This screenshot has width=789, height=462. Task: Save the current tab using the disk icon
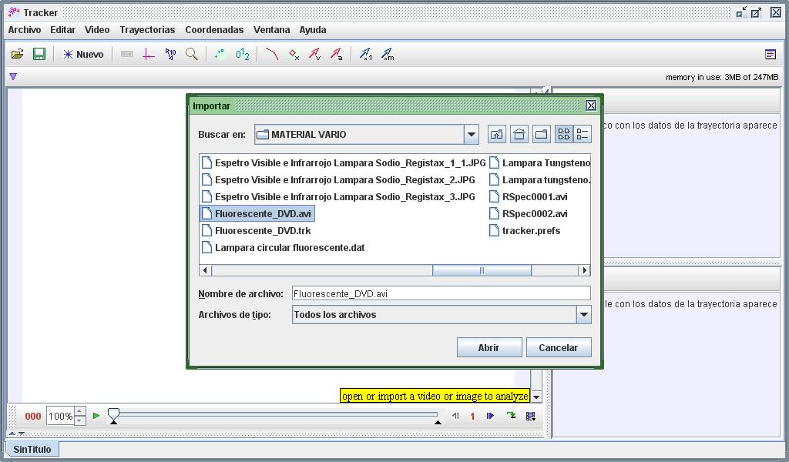click(39, 54)
